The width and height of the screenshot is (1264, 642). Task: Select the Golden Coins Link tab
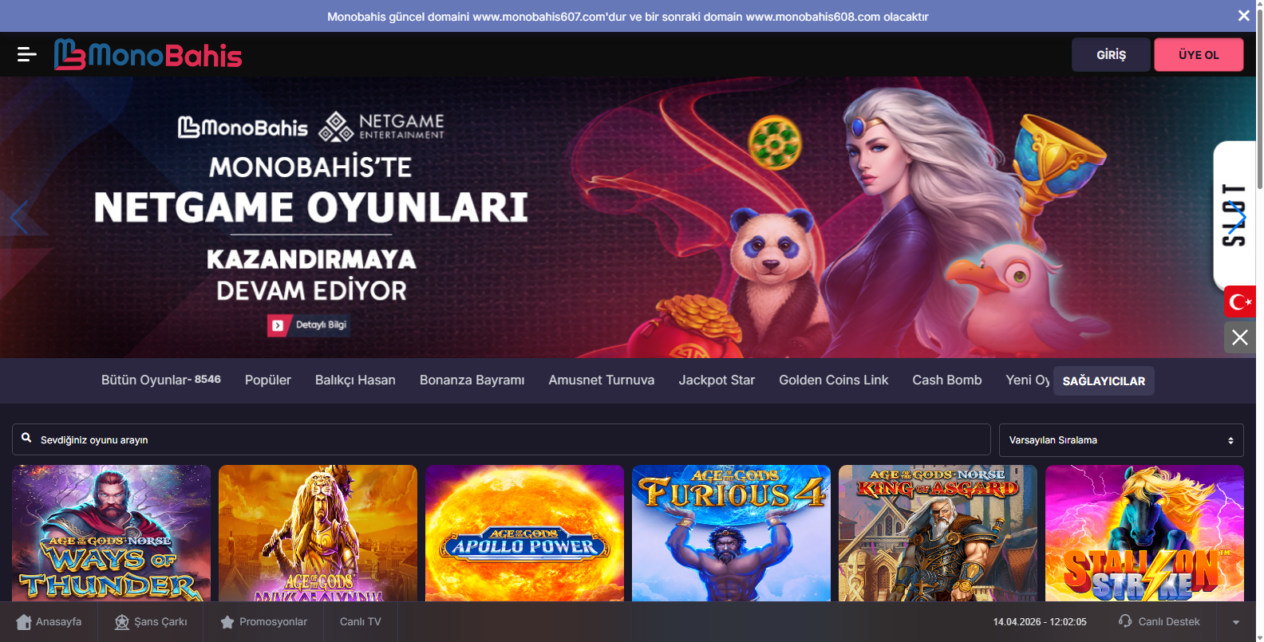pos(834,380)
